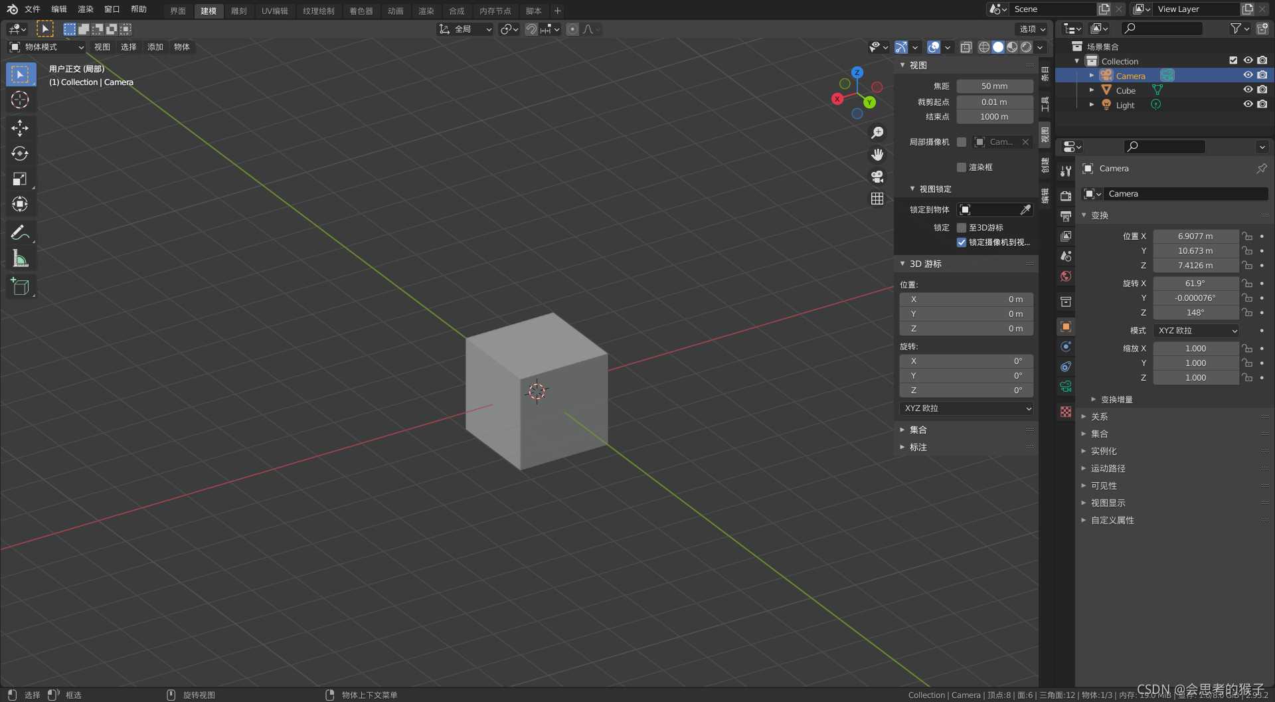The height and width of the screenshot is (702, 1275).
Task: Switch to the UV Editing workspace tab
Action: [275, 11]
